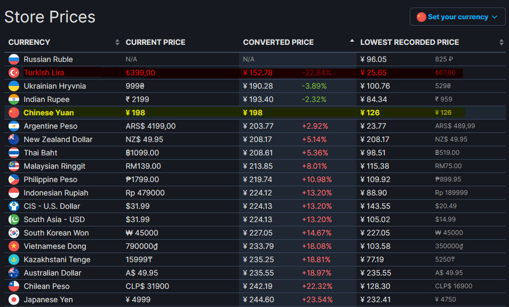This screenshot has height=307, width=509.
Task: Click the New Zealand Dollar row label
Action: 58,139
